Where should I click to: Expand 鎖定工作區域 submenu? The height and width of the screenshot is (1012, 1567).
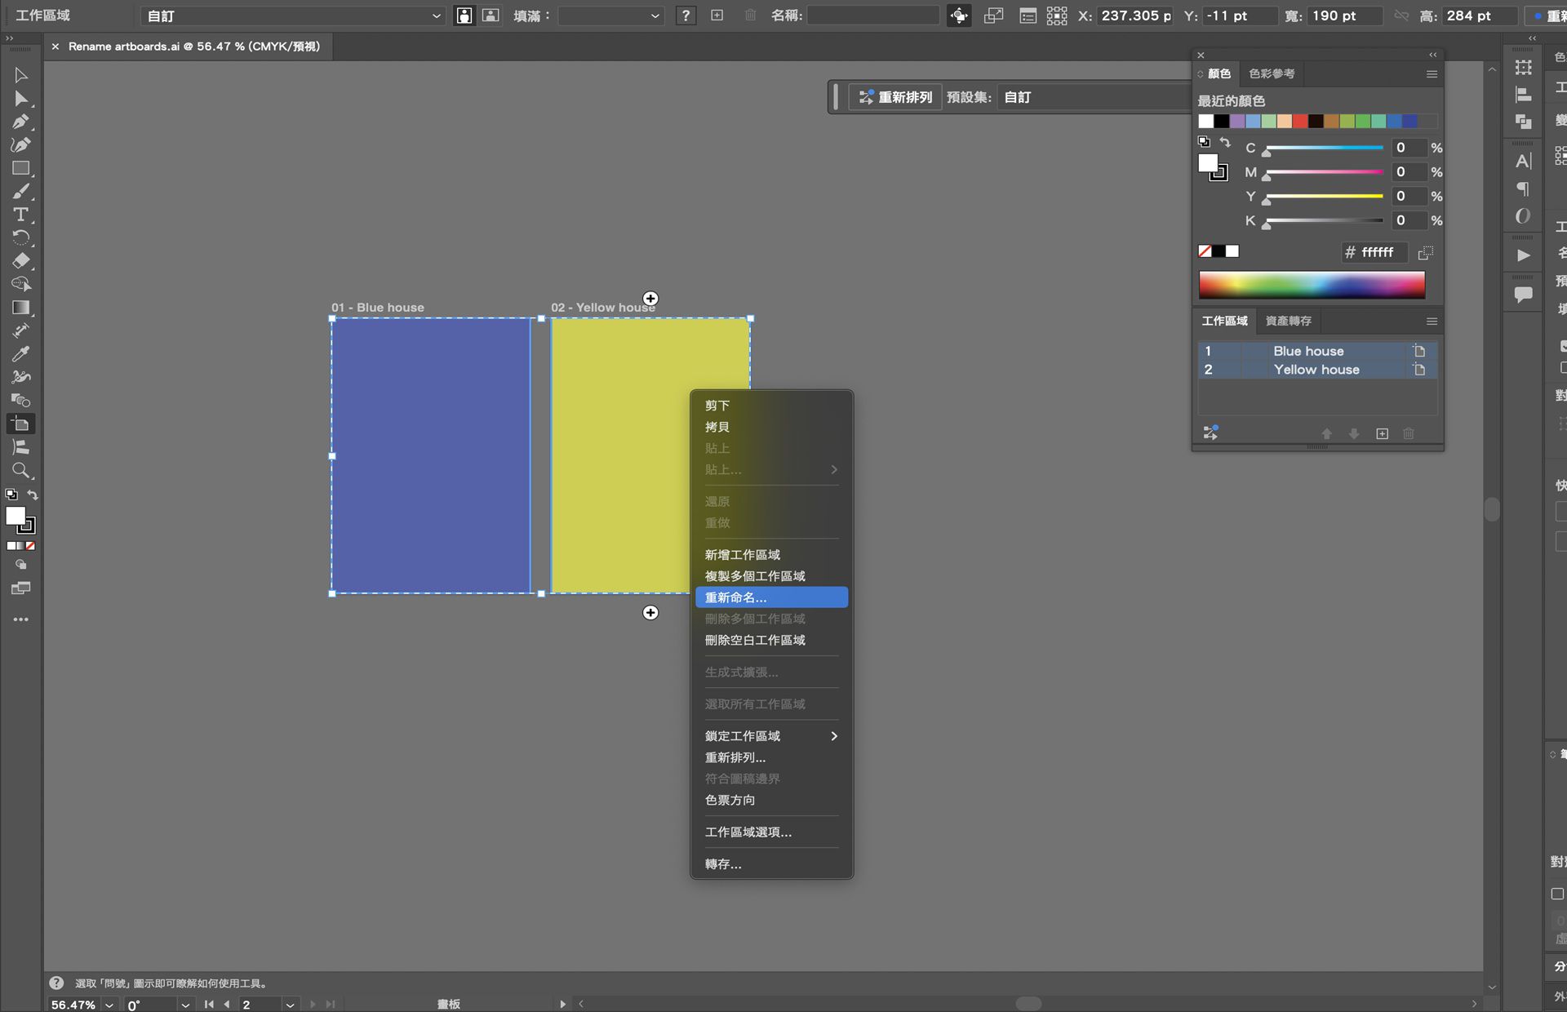(771, 736)
